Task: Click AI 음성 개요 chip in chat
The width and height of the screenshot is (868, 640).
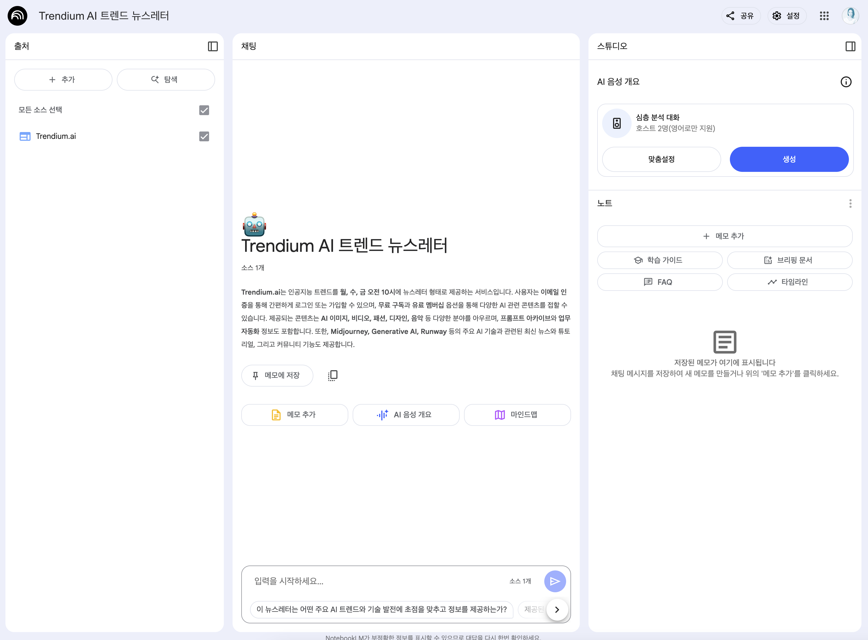Action: tap(406, 415)
